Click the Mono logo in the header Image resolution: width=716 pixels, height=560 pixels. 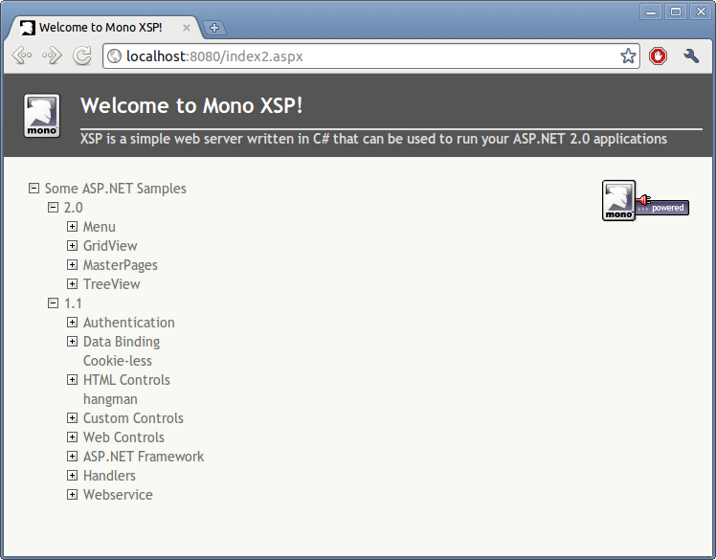click(x=41, y=116)
